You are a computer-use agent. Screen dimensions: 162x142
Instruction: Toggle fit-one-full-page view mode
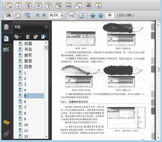point(81,15)
